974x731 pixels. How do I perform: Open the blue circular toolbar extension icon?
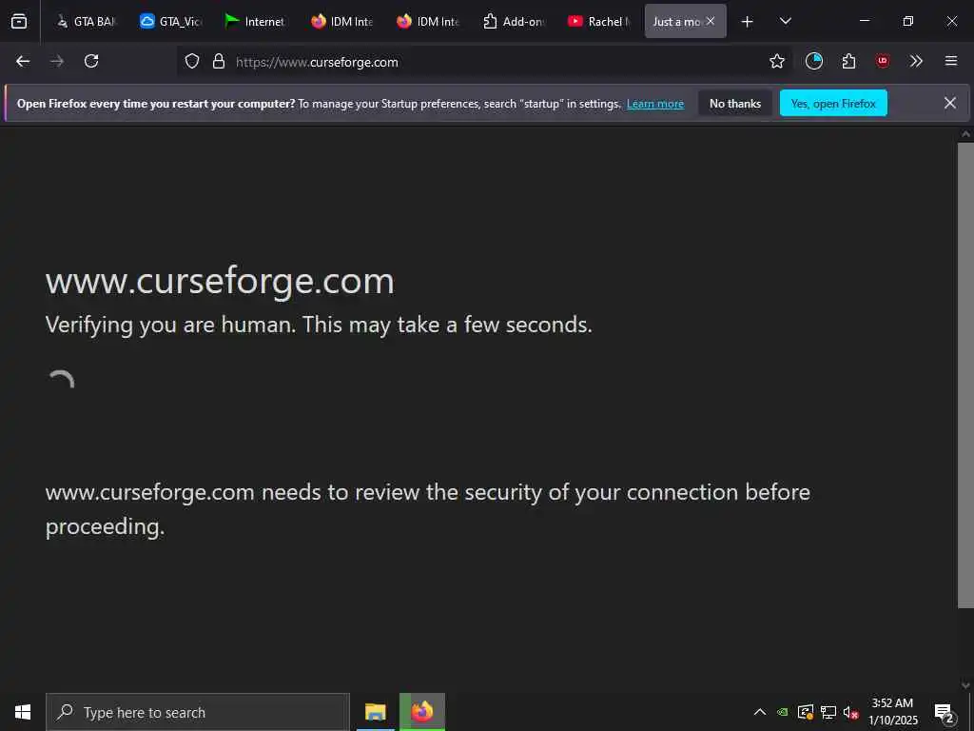coord(814,61)
